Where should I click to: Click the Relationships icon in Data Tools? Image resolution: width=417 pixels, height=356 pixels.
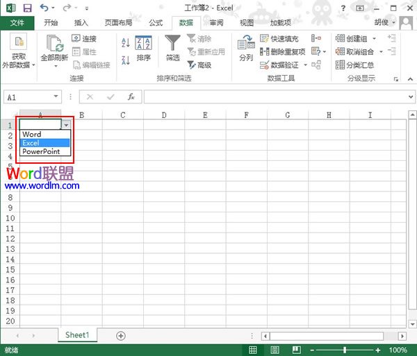pyautogui.click(x=316, y=65)
